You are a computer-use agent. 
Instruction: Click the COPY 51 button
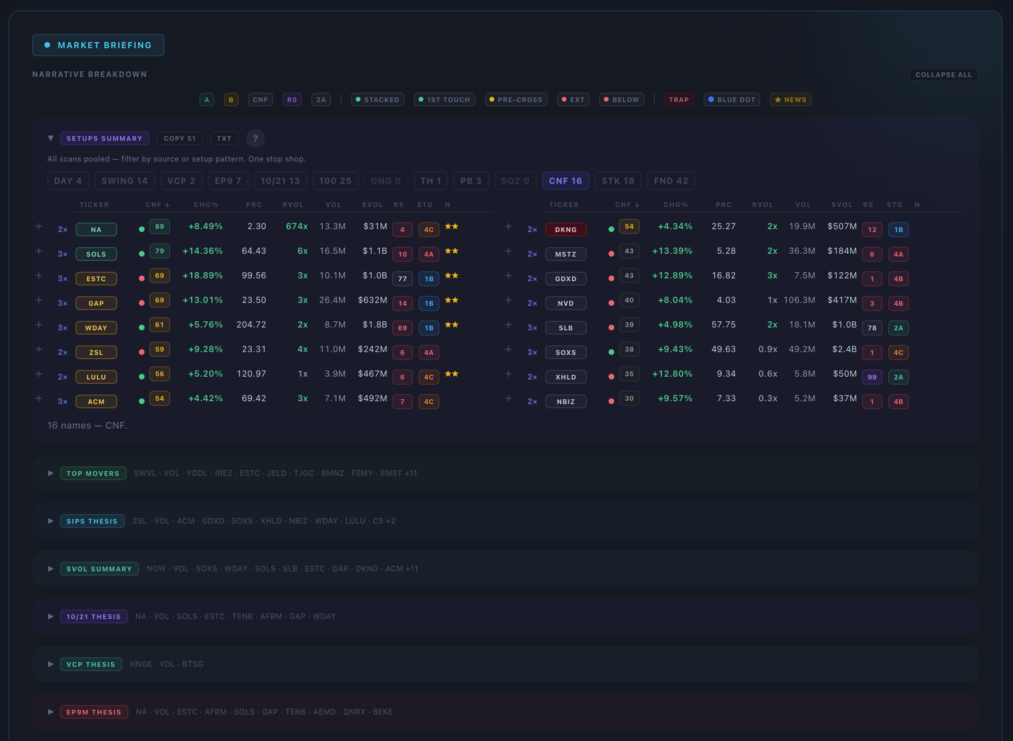point(180,138)
